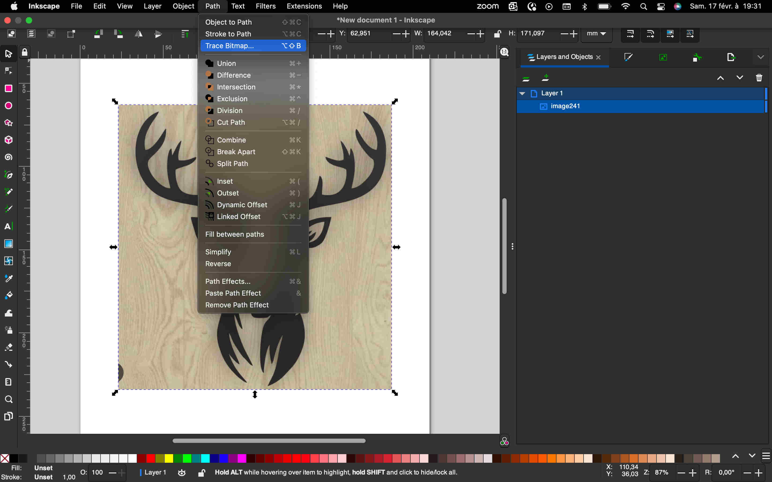
Task: Toggle current layer lock in status bar
Action: [201, 472]
